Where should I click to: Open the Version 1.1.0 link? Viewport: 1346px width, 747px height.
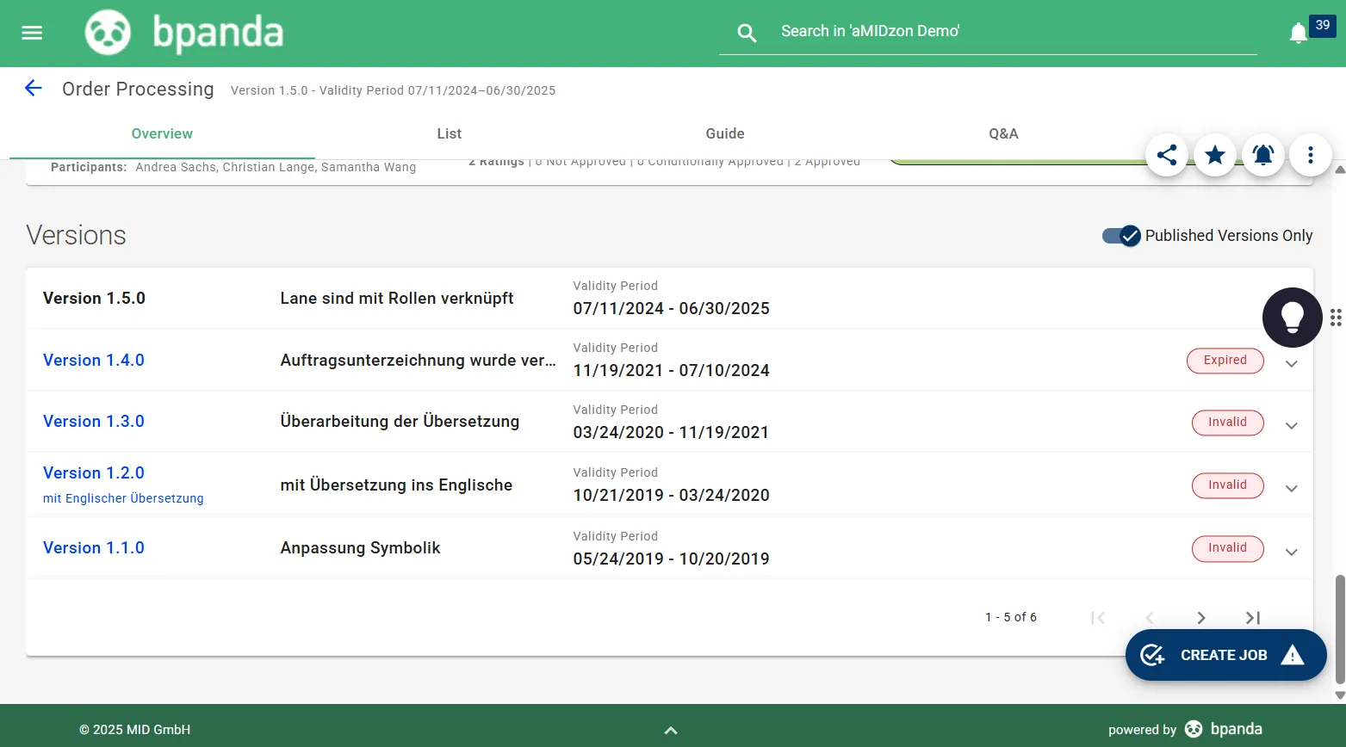pos(94,548)
